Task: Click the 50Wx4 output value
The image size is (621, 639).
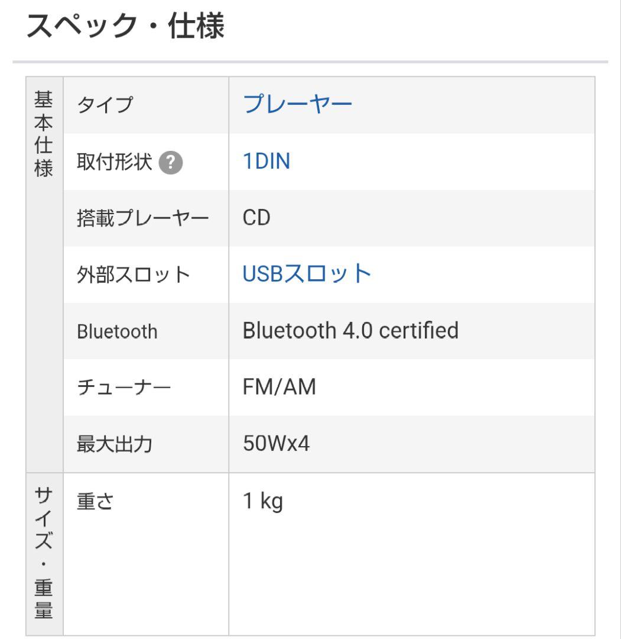Action: (x=276, y=444)
